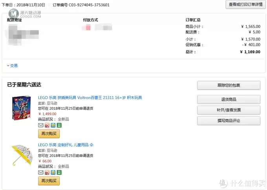Screen dimensions: 267x190
Task: Click 卖家: 亚马逊 under Voltron item
Action: pyautogui.click(x=48, y=103)
